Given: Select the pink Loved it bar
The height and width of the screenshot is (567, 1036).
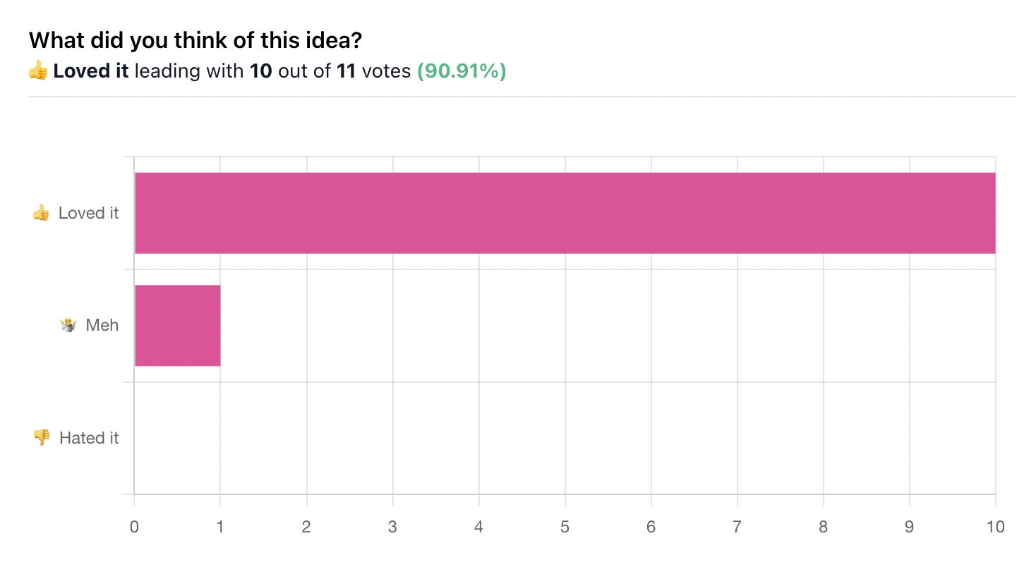Looking at the screenshot, I should [565, 213].
